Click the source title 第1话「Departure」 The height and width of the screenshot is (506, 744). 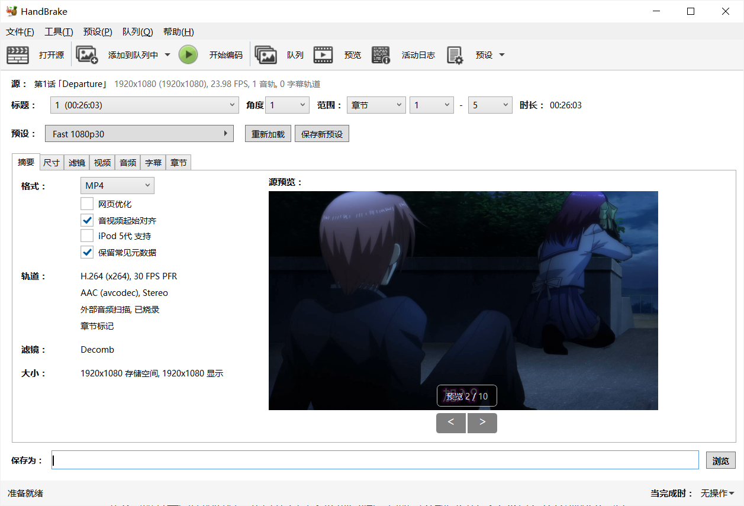(x=70, y=85)
